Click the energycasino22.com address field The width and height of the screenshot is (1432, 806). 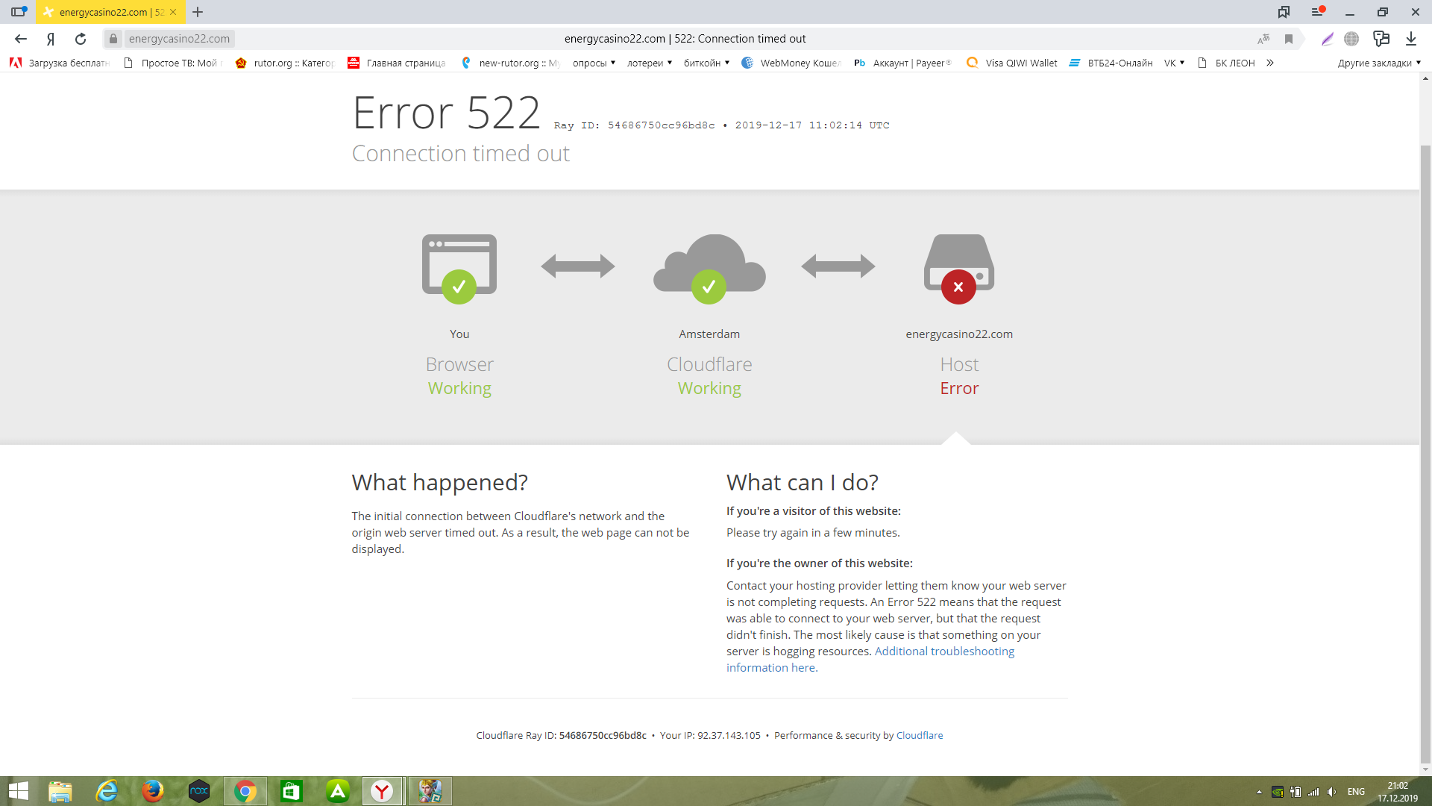[179, 39]
